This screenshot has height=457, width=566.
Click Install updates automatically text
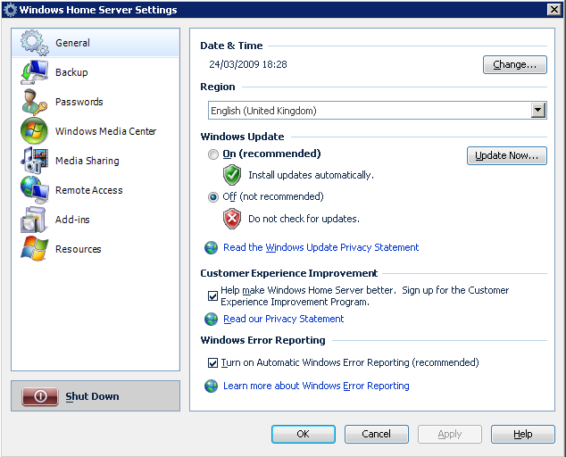(x=311, y=175)
